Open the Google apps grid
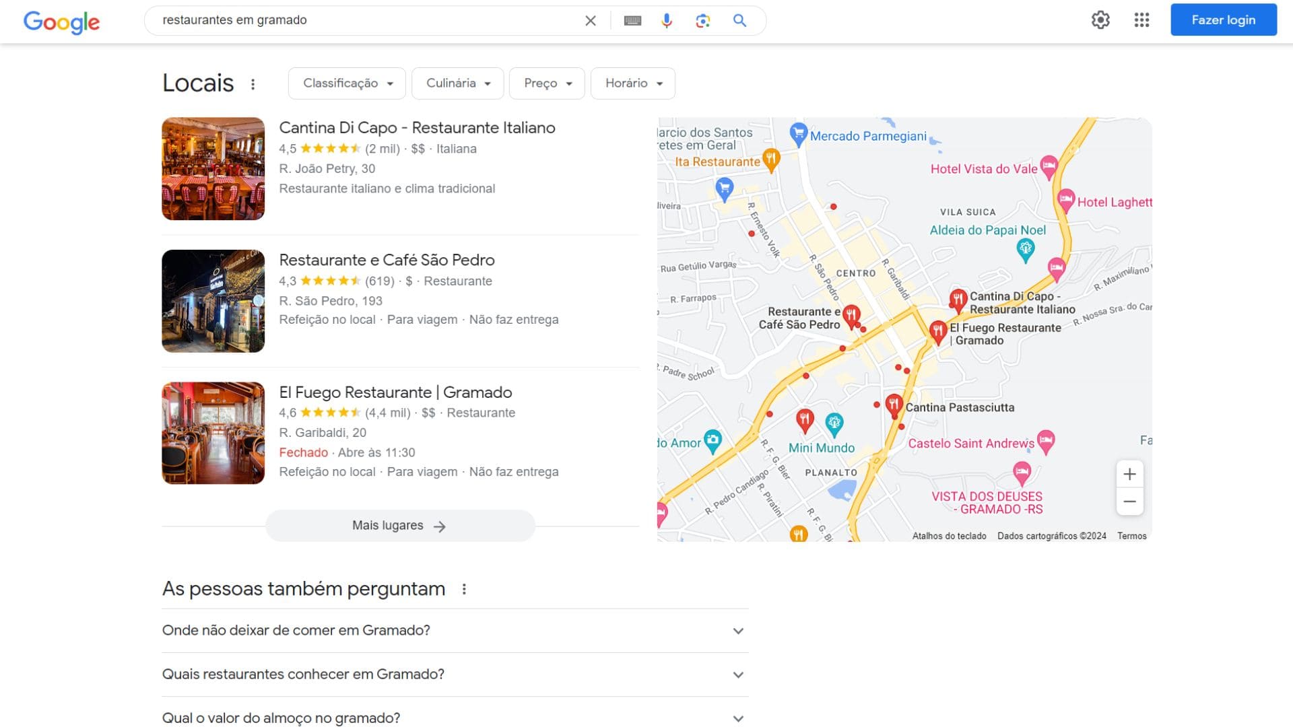1293x727 pixels. (x=1141, y=20)
